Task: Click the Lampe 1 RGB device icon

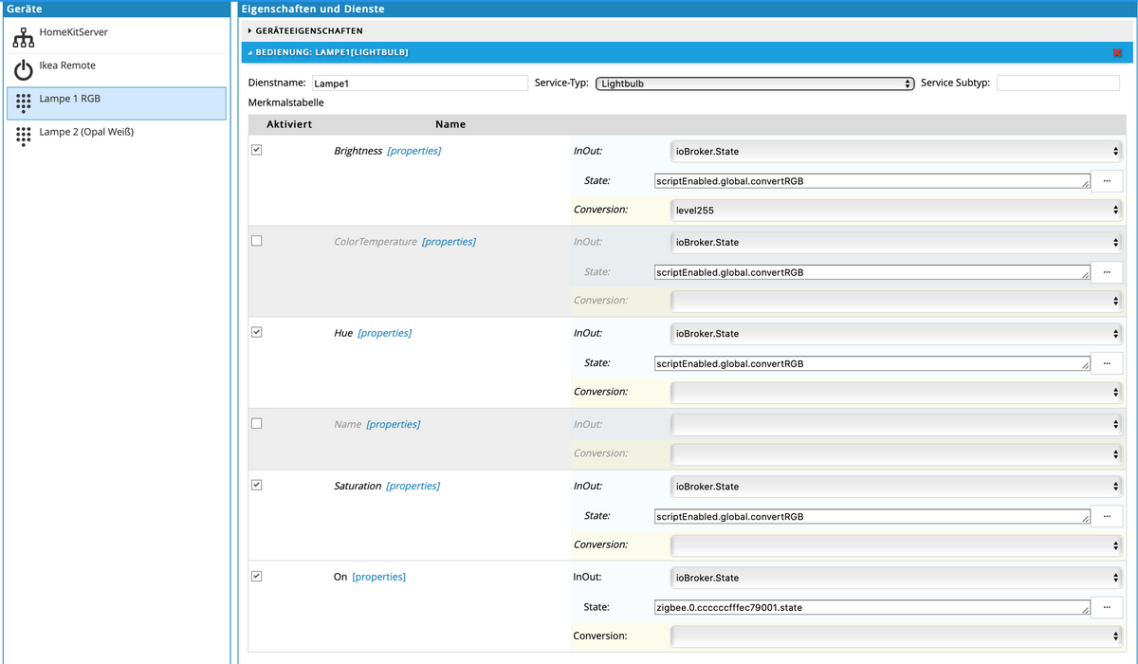Action: point(24,103)
